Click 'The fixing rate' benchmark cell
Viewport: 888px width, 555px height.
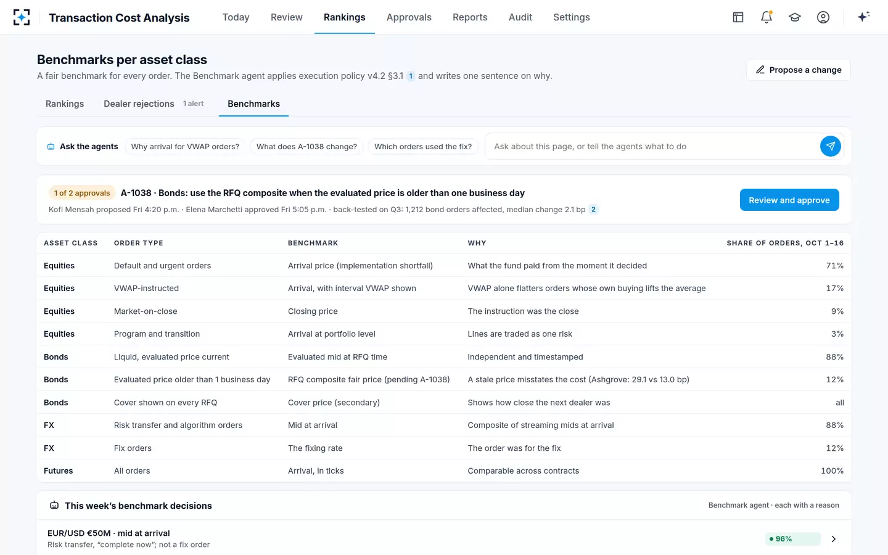click(x=315, y=448)
